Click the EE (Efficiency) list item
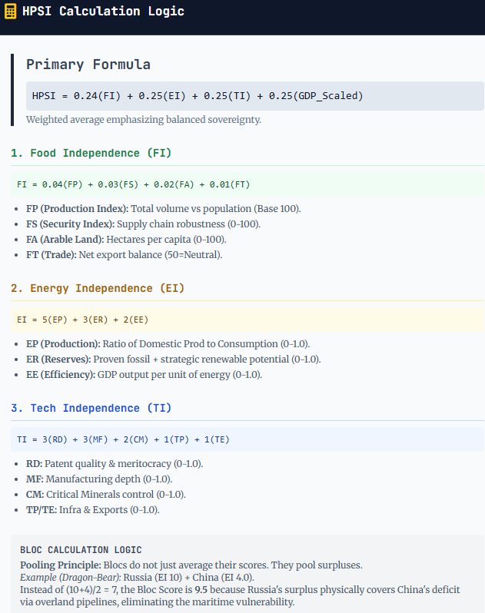 (144, 375)
